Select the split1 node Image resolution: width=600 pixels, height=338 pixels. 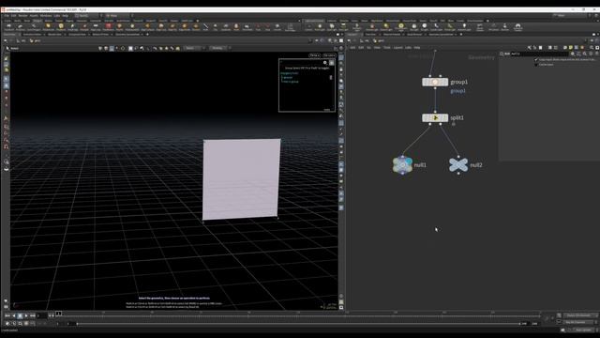435,117
